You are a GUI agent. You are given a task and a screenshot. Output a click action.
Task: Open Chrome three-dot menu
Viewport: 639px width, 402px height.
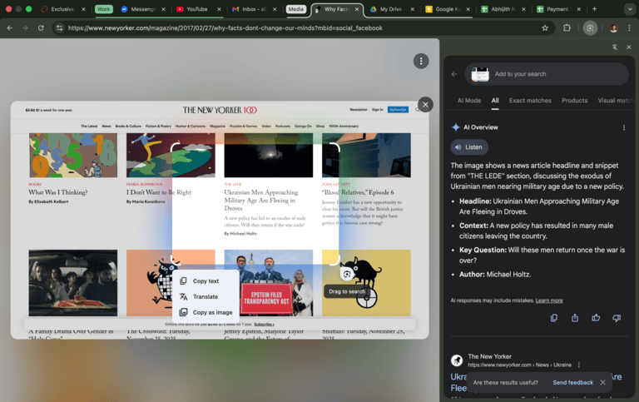coord(629,28)
